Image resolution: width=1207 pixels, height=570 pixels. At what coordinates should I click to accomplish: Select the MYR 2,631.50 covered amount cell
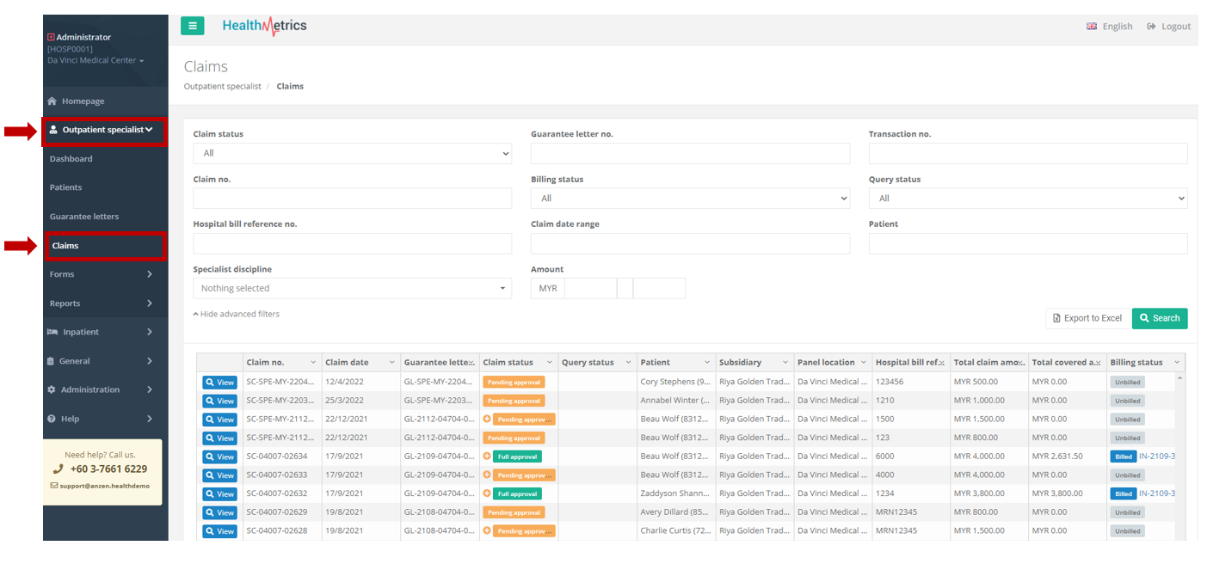[x=1068, y=456]
